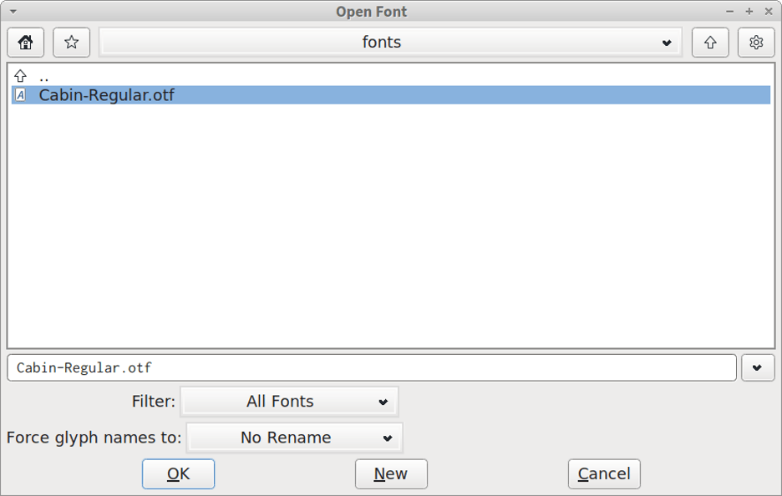
Task: Click the chevron on the fonts path bar
Action: [666, 42]
